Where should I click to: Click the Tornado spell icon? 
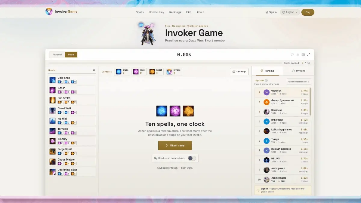tap(52, 131)
